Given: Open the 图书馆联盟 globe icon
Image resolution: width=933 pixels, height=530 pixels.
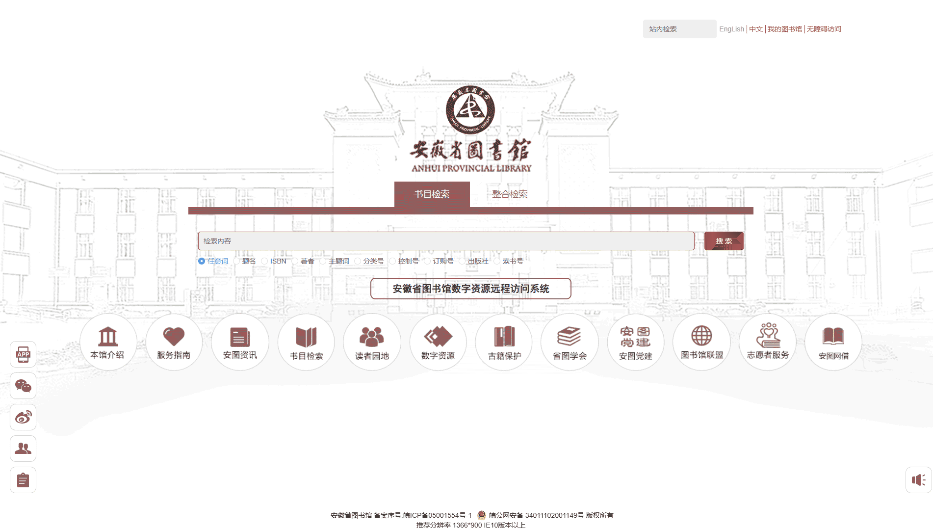Looking at the screenshot, I should [x=701, y=342].
